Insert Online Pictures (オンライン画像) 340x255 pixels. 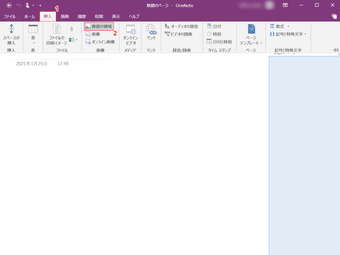100,42
